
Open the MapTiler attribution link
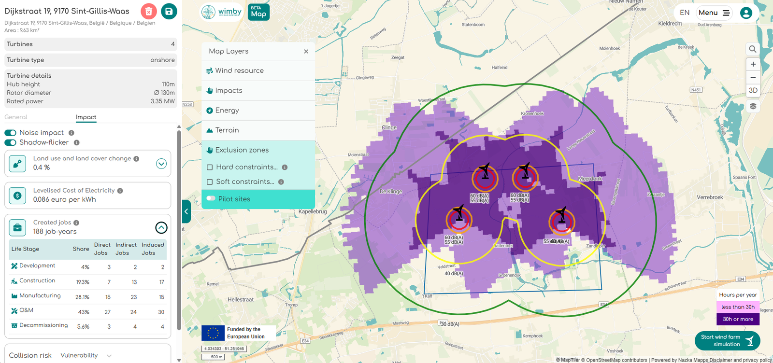click(x=567, y=360)
